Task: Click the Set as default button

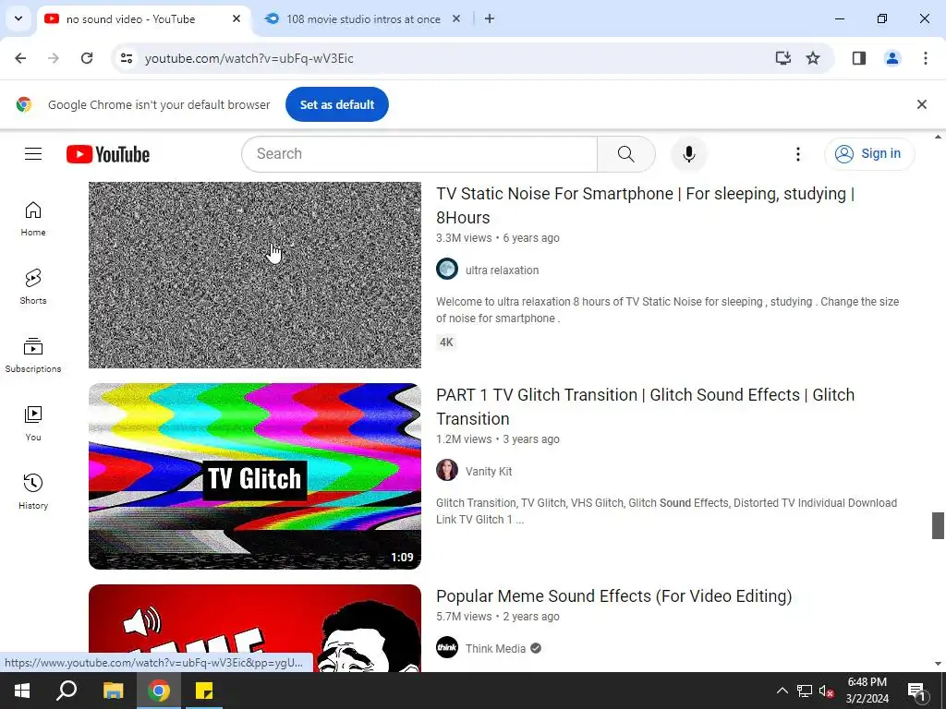Action: pos(336,104)
